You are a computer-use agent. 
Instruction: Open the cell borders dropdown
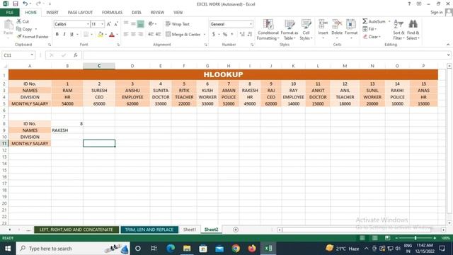click(x=92, y=35)
